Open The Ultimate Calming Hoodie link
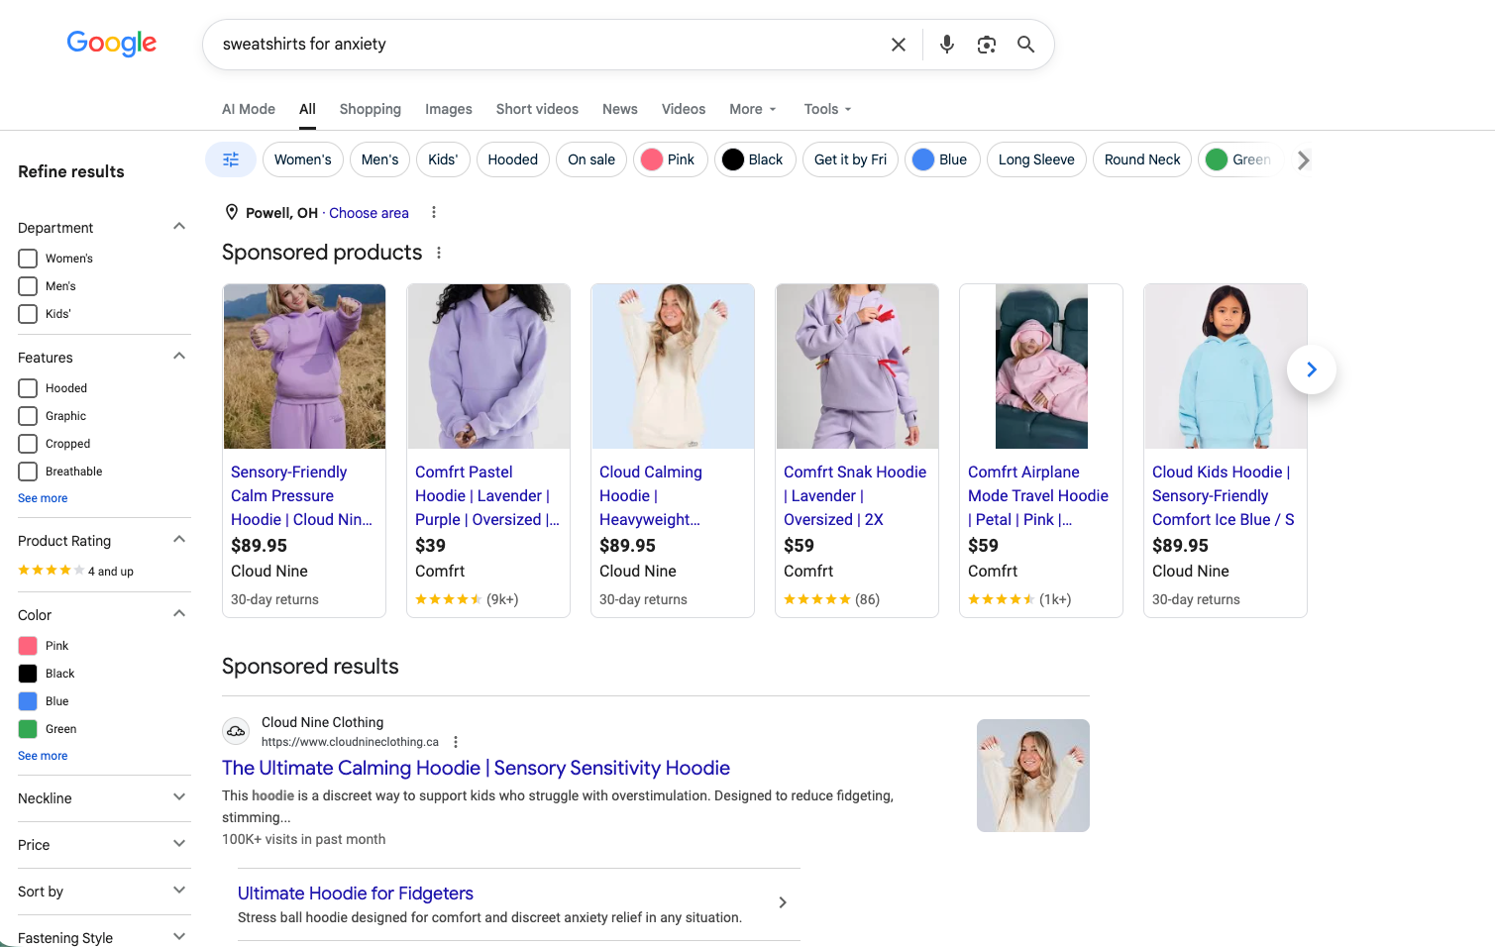 (x=476, y=768)
